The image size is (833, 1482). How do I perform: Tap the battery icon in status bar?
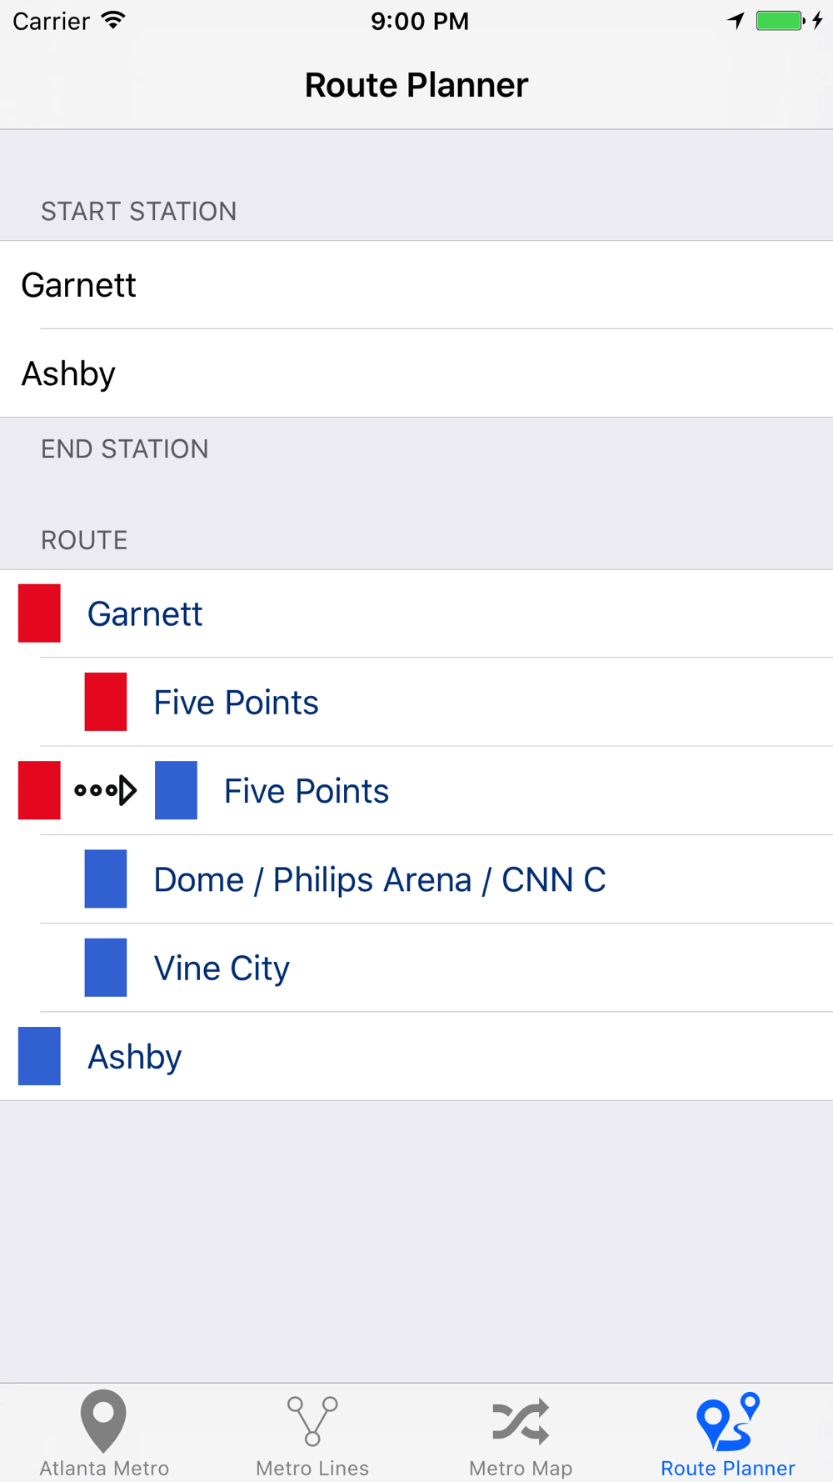pyautogui.click(x=780, y=21)
